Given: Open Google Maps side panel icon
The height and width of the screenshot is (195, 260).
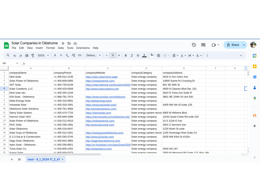Looking at the screenshot, I should click(255, 98).
